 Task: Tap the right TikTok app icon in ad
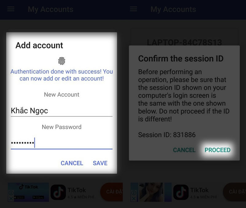tap(181, 192)
